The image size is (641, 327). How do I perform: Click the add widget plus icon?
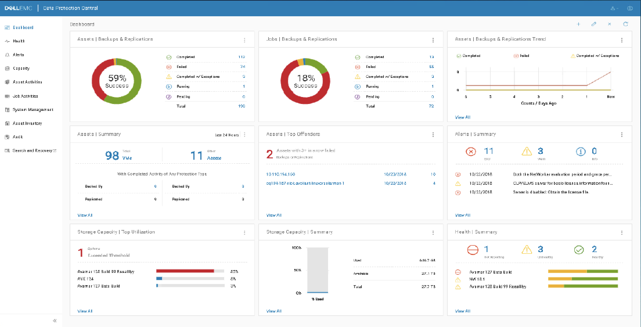(578, 24)
